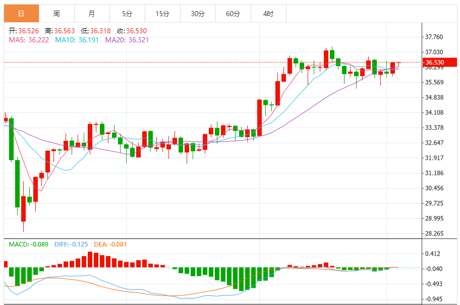Click the 37.030 price axis label

pos(434,52)
